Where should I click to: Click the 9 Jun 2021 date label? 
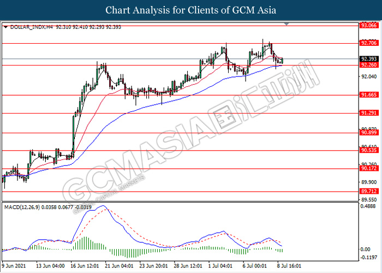[x=14, y=266]
